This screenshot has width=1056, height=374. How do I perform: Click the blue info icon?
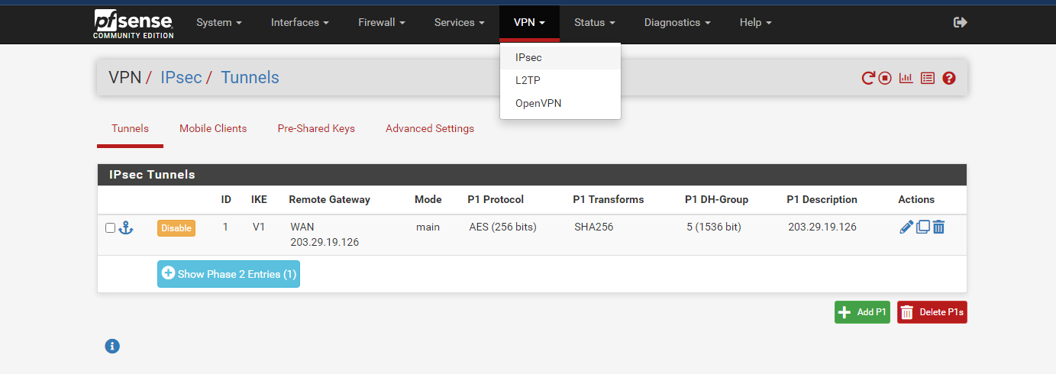tap(112, 347)
